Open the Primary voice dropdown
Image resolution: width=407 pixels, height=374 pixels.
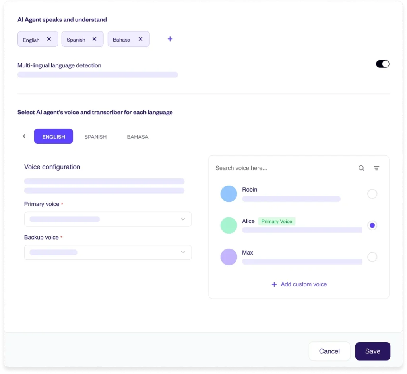pos(108,219)
